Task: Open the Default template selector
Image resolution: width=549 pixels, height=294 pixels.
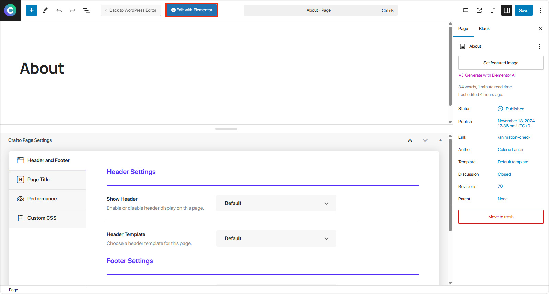Action: (x=513, y=162)
